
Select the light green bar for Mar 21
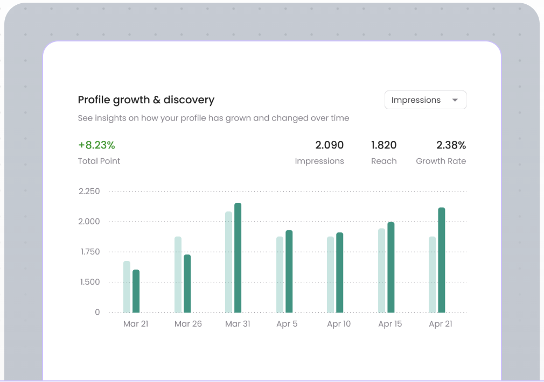[x=127, y=287]
